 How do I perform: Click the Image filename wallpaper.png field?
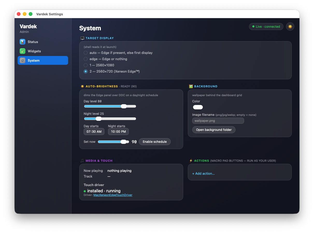tap(218, 121)
